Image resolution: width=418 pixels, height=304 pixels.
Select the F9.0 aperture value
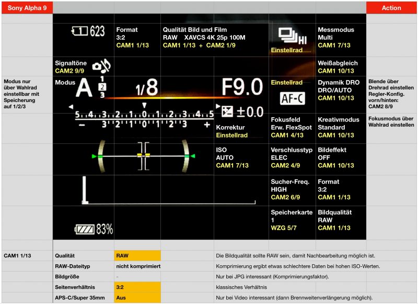click(x=241, y=87)
